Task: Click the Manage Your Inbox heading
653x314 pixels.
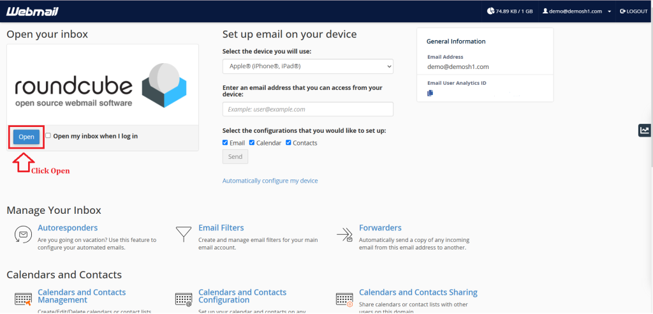Action: [54, 210]
